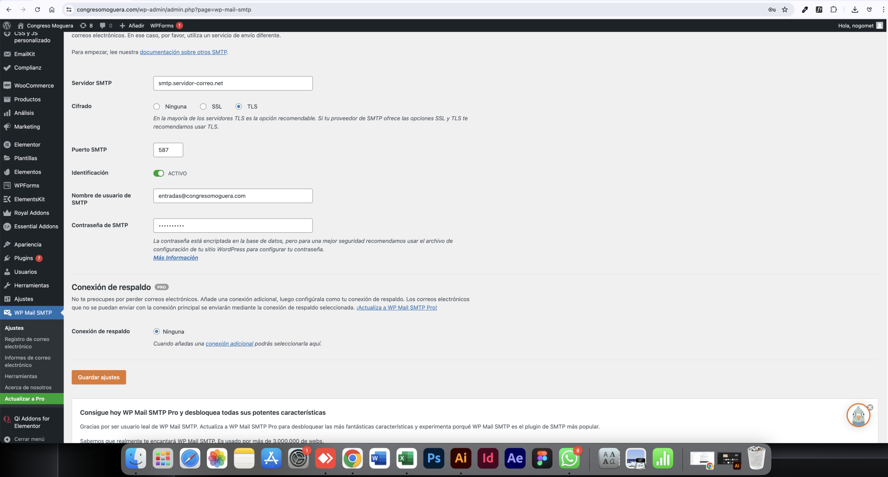Bookmark this page with the star icon
This screenshot has width=888, height=477.
pyautogui.click(x=785, y=9)
